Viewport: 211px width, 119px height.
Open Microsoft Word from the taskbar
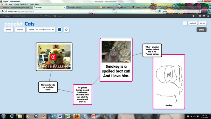(x=60, y=116)
